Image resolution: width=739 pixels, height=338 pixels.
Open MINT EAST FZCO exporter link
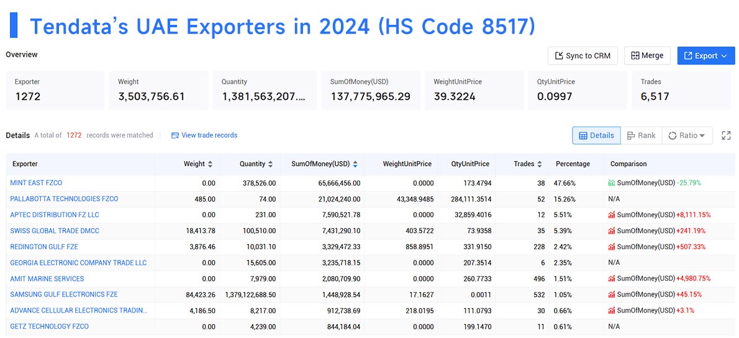(x=36, y=183)
